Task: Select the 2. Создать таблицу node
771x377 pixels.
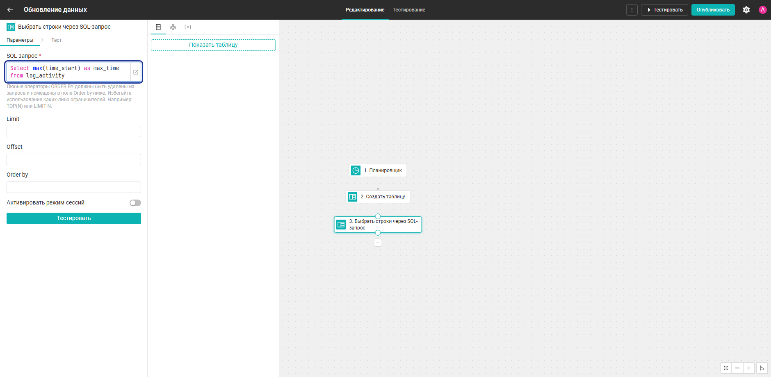Action: (x=378, y=197)
